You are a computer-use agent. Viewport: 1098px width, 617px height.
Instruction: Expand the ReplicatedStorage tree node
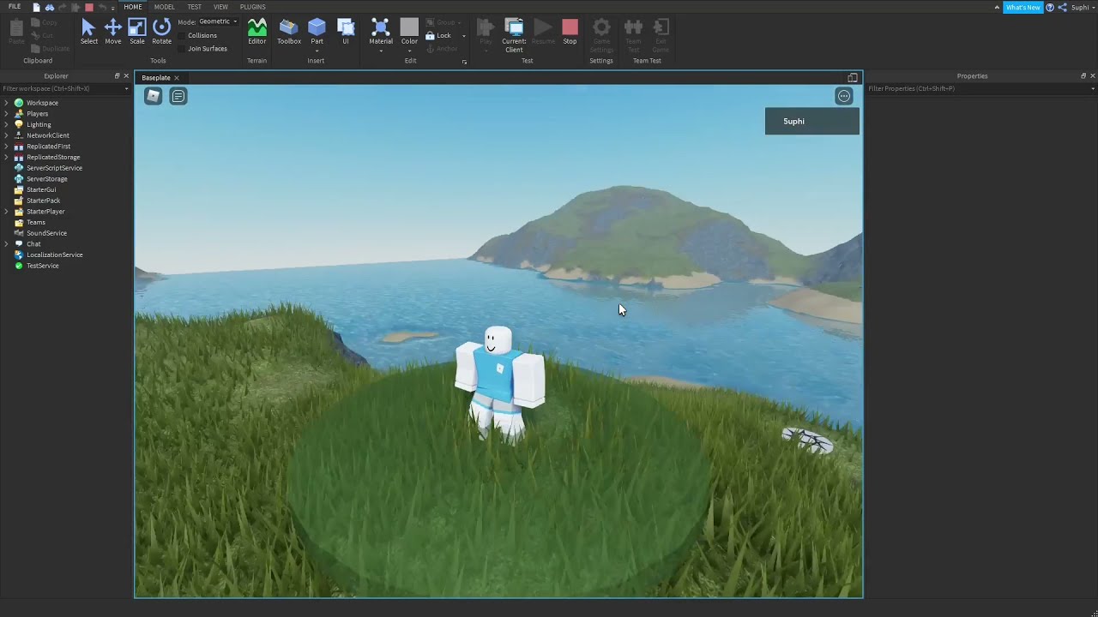7,157
